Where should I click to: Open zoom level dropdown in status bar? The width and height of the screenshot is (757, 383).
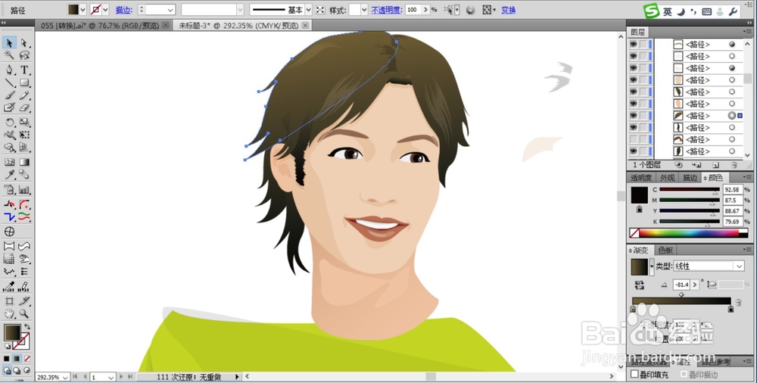pyautogui.click(x=66, y=377)
